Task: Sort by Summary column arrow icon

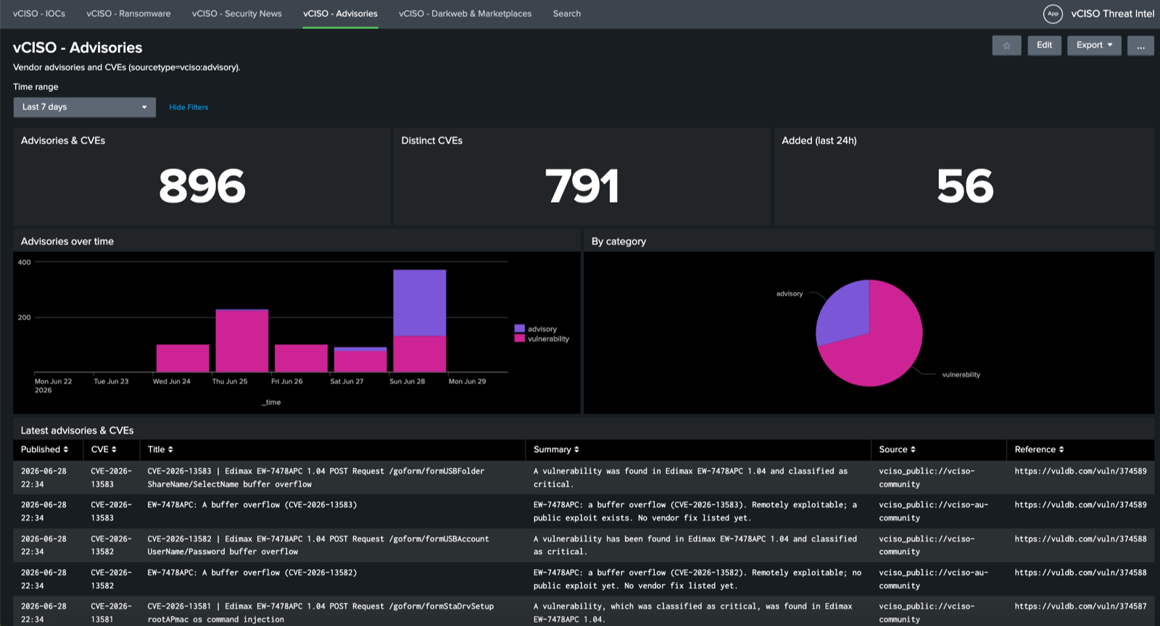Action: [576, 450]
